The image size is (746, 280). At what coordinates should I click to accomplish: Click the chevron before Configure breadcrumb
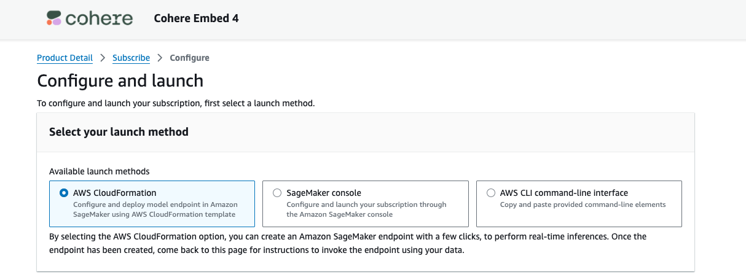coord(160,58)
